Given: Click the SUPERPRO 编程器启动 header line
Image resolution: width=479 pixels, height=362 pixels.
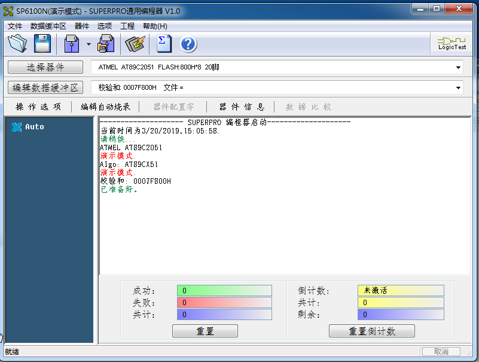Looking at the screenshot, I should (225, 123).
